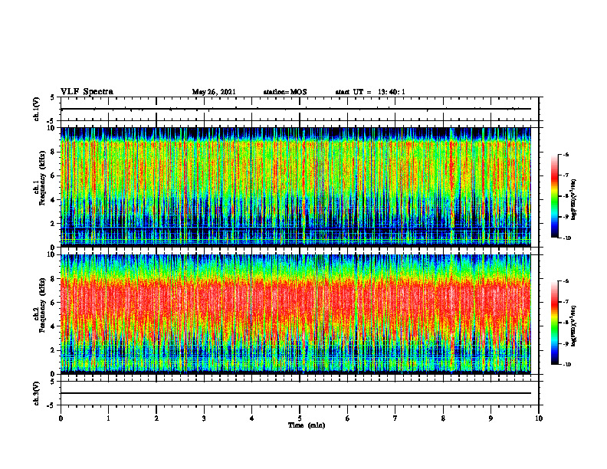Select the ch.2 "Frequency (kHz)" axis label
The image size is (607, 469).
point(42,305)
